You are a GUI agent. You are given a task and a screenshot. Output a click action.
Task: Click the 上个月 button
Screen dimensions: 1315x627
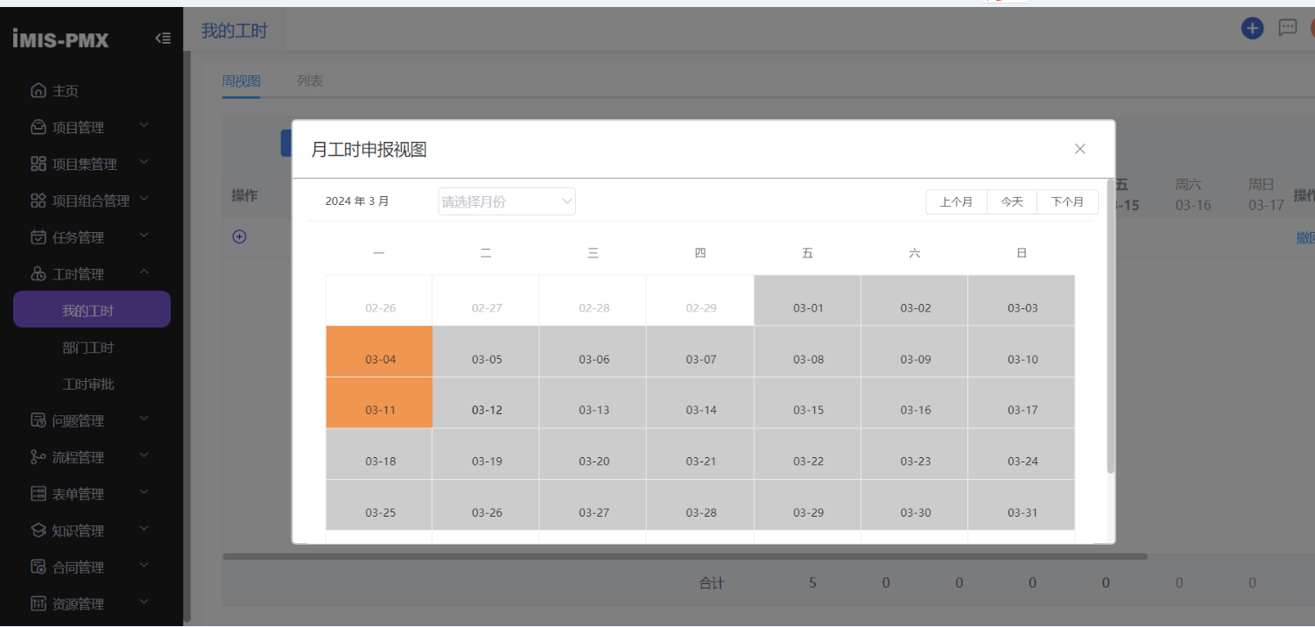tap(956, 201)
